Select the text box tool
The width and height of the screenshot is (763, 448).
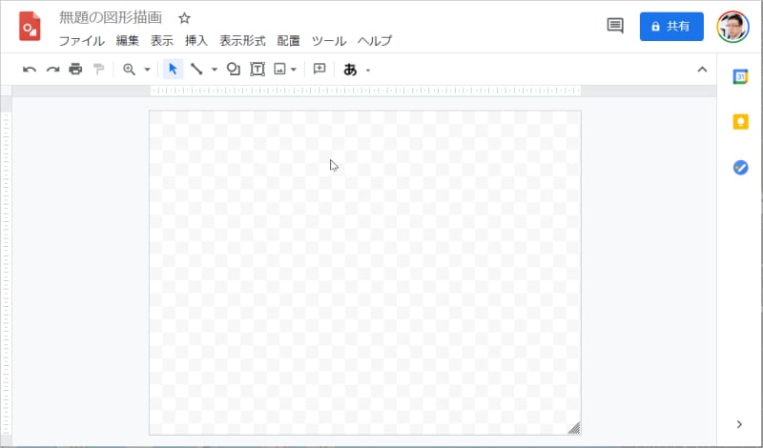point(258,69)
